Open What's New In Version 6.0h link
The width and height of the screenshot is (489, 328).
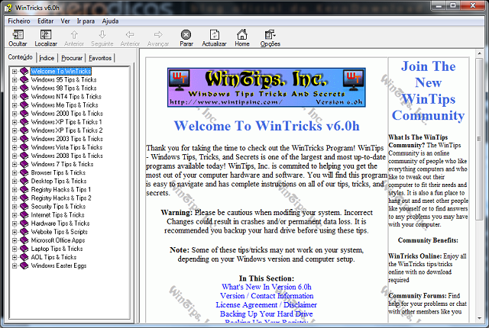267,287
